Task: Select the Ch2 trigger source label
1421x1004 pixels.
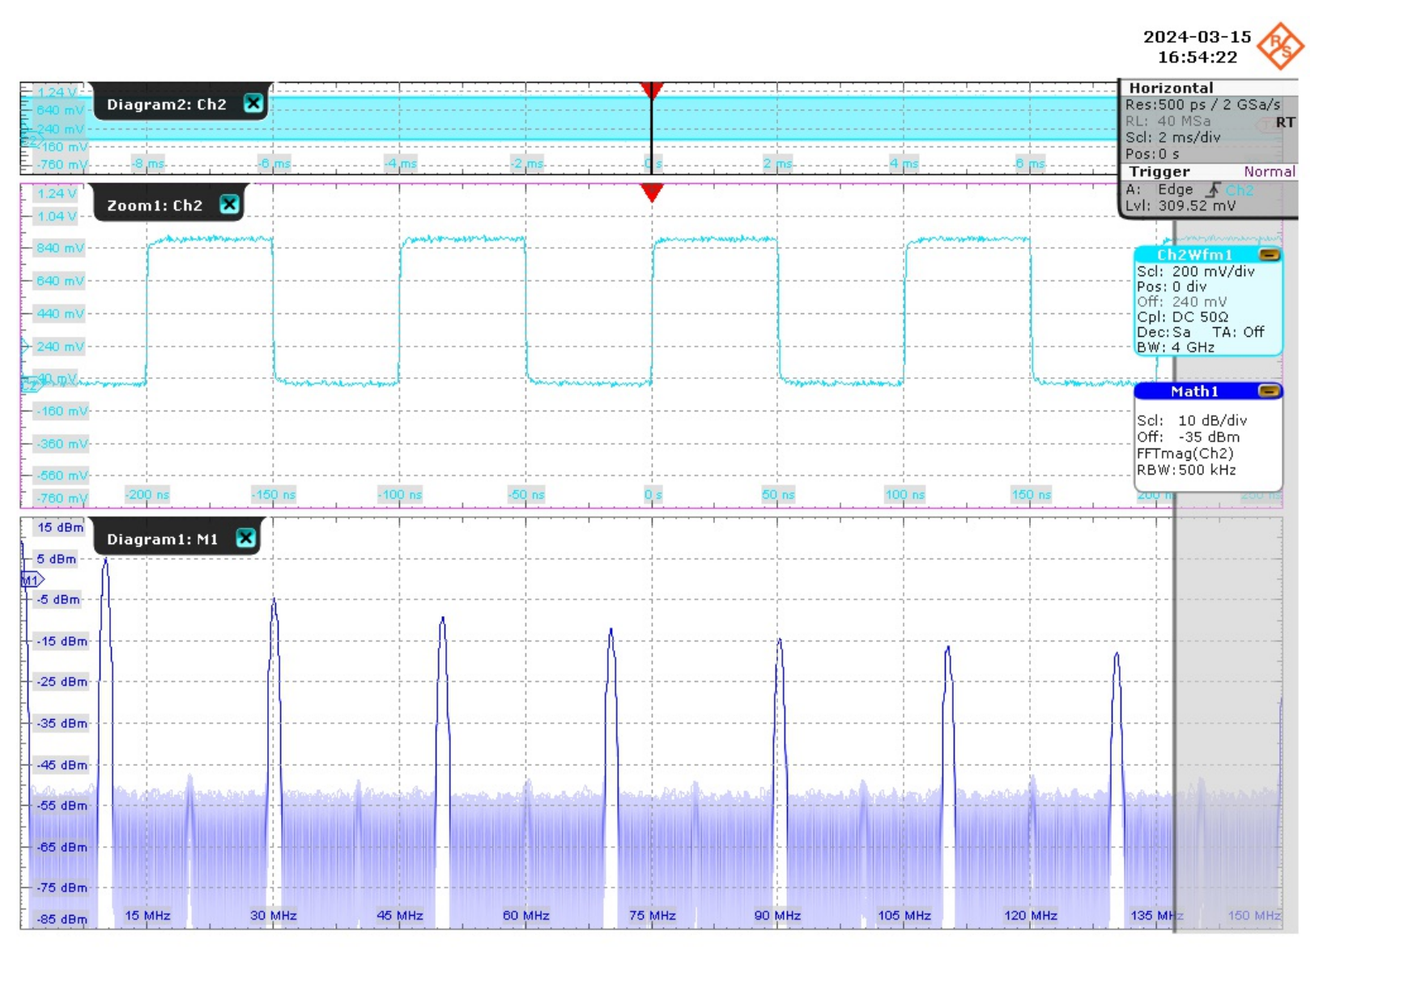Action: coord(1240,190)
